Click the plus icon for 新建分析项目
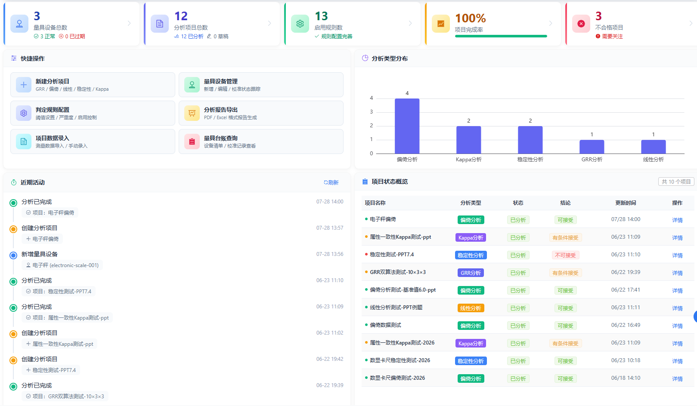This screenshot has height=406, width=697. 24,85
